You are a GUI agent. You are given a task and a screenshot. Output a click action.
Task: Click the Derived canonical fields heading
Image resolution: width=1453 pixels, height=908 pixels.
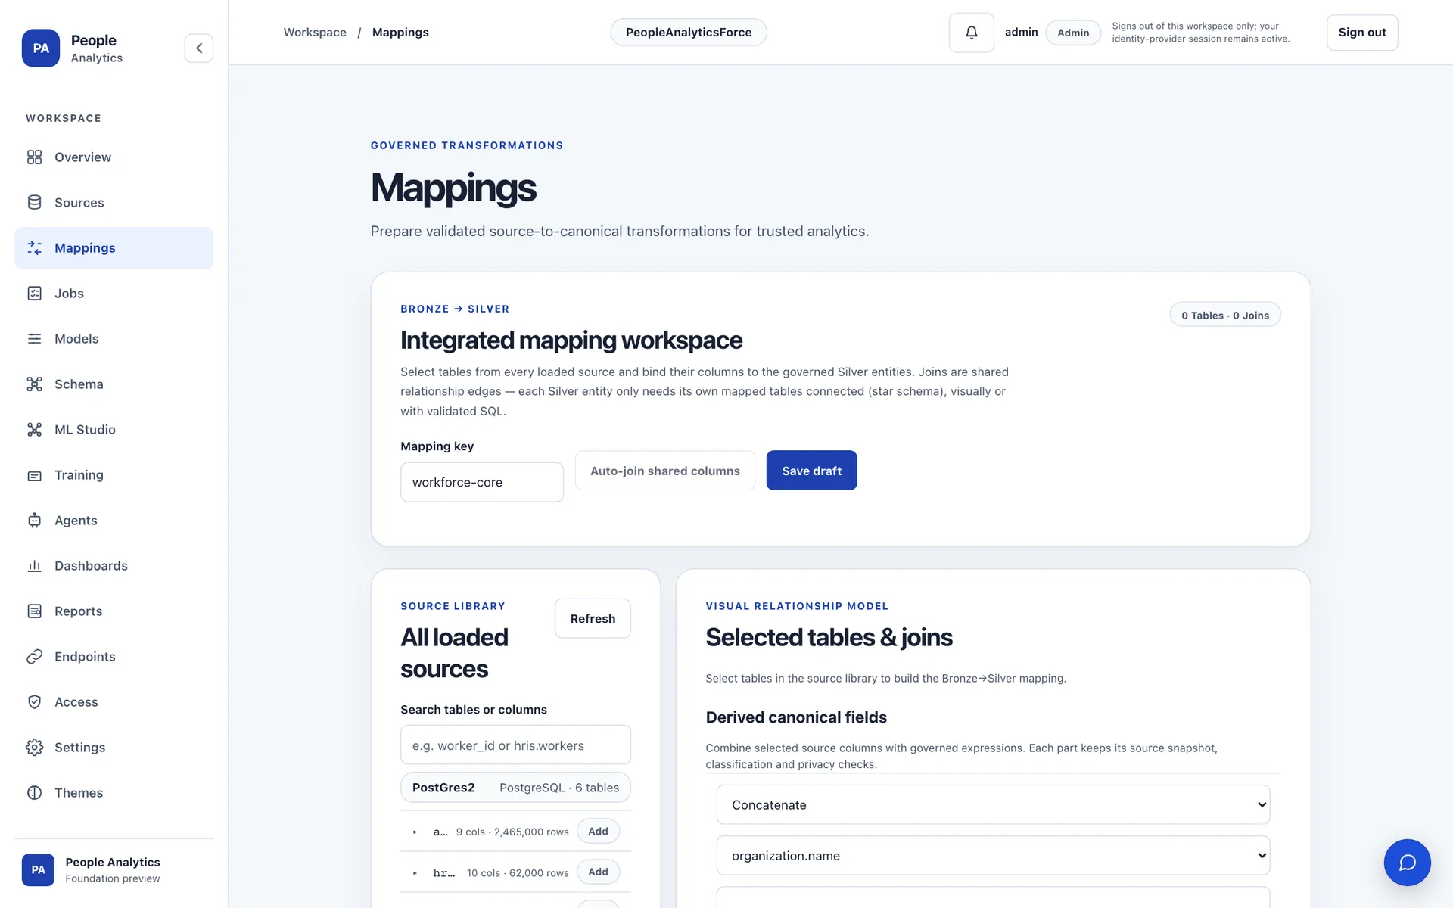[796, 717]
